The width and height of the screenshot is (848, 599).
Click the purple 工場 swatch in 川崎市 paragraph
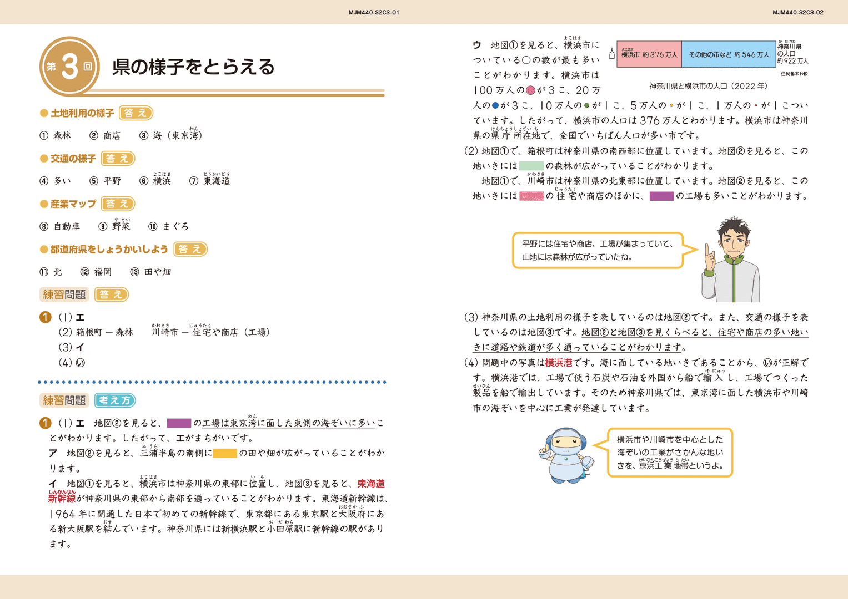[661, 196]
